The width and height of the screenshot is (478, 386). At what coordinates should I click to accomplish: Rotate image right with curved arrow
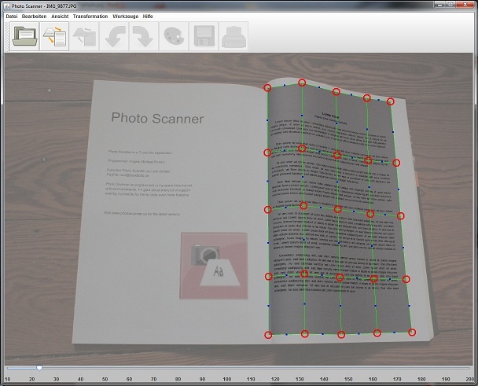(144, 36)
